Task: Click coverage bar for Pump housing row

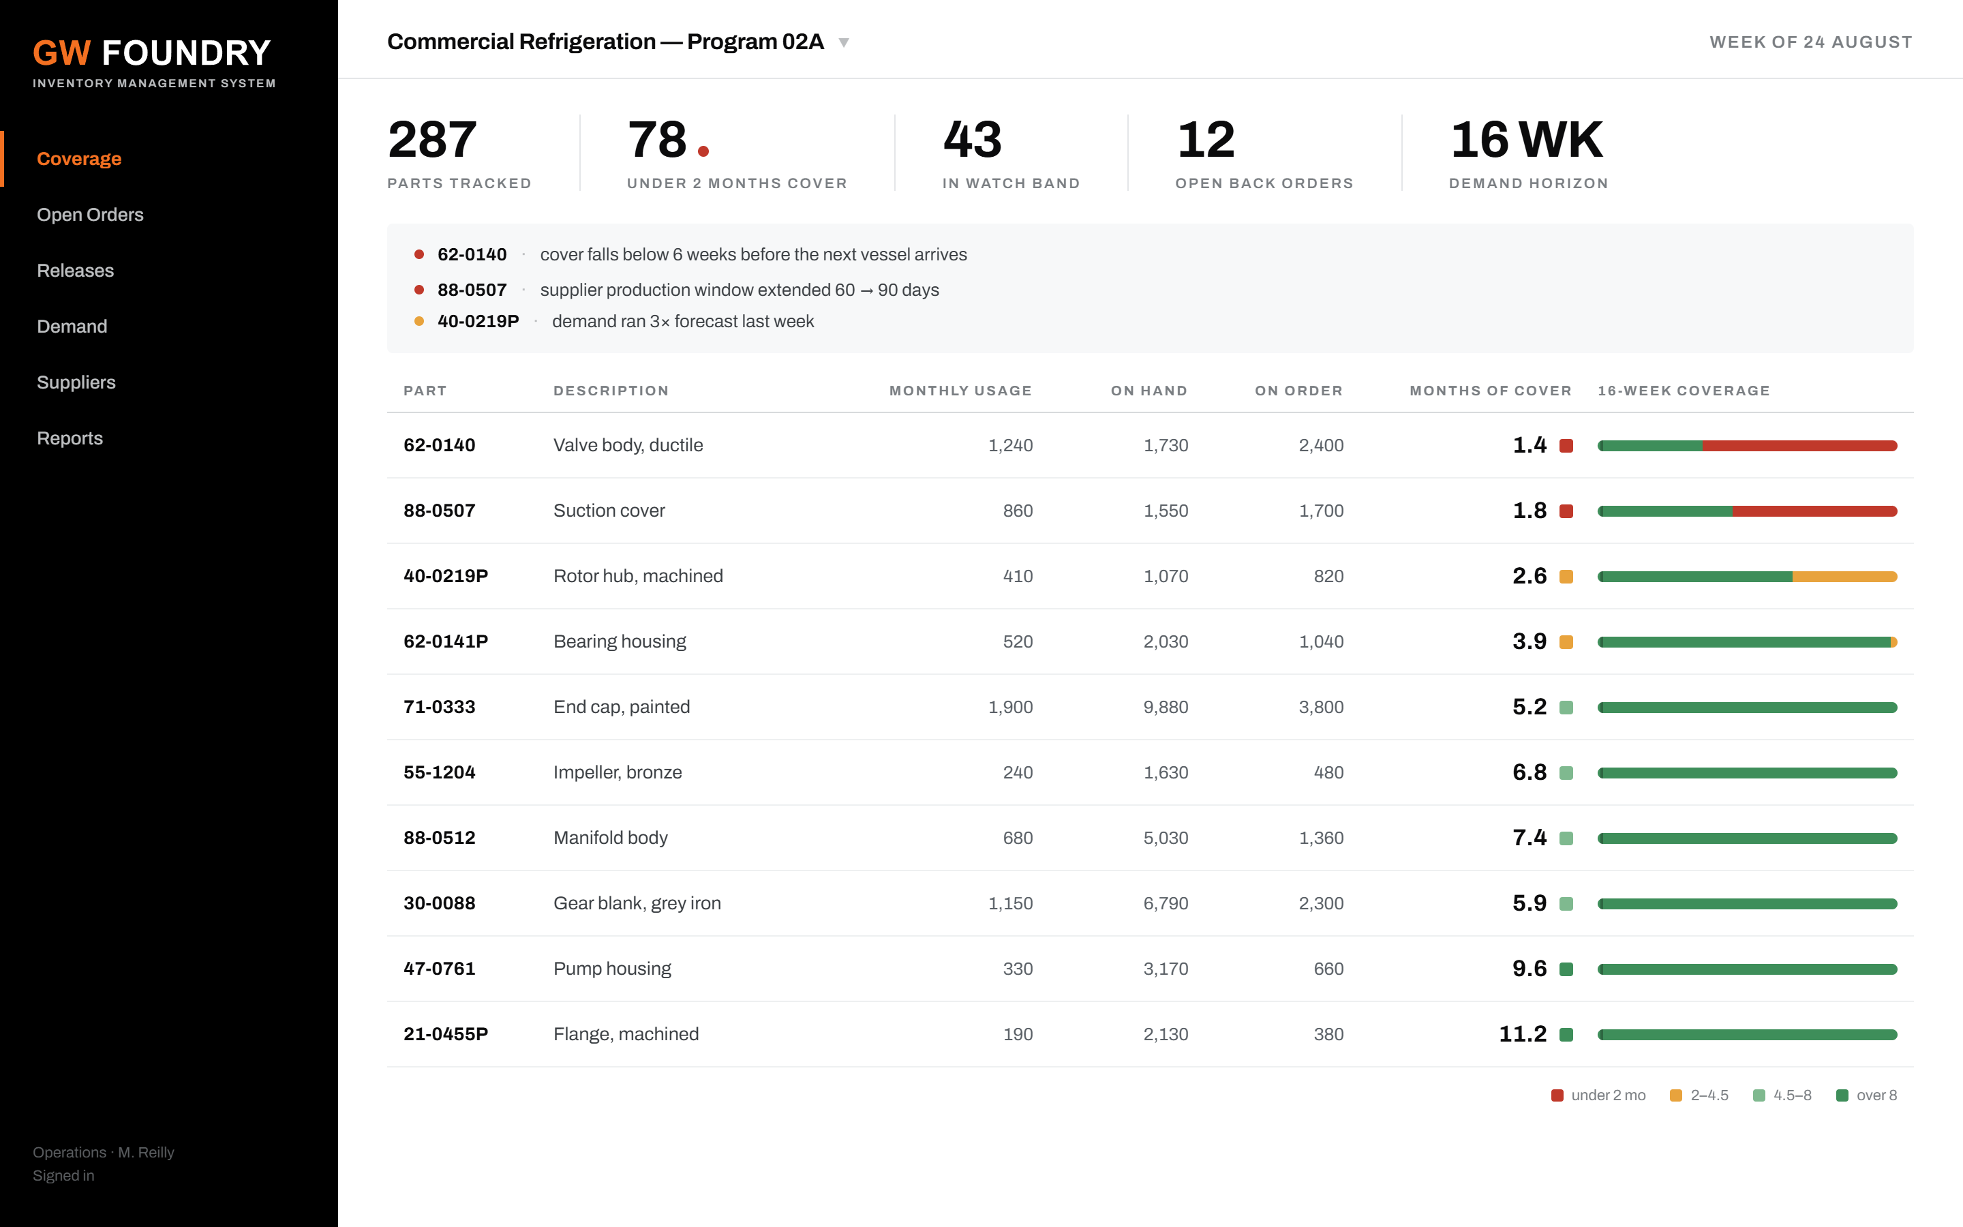Action: 1747,970
